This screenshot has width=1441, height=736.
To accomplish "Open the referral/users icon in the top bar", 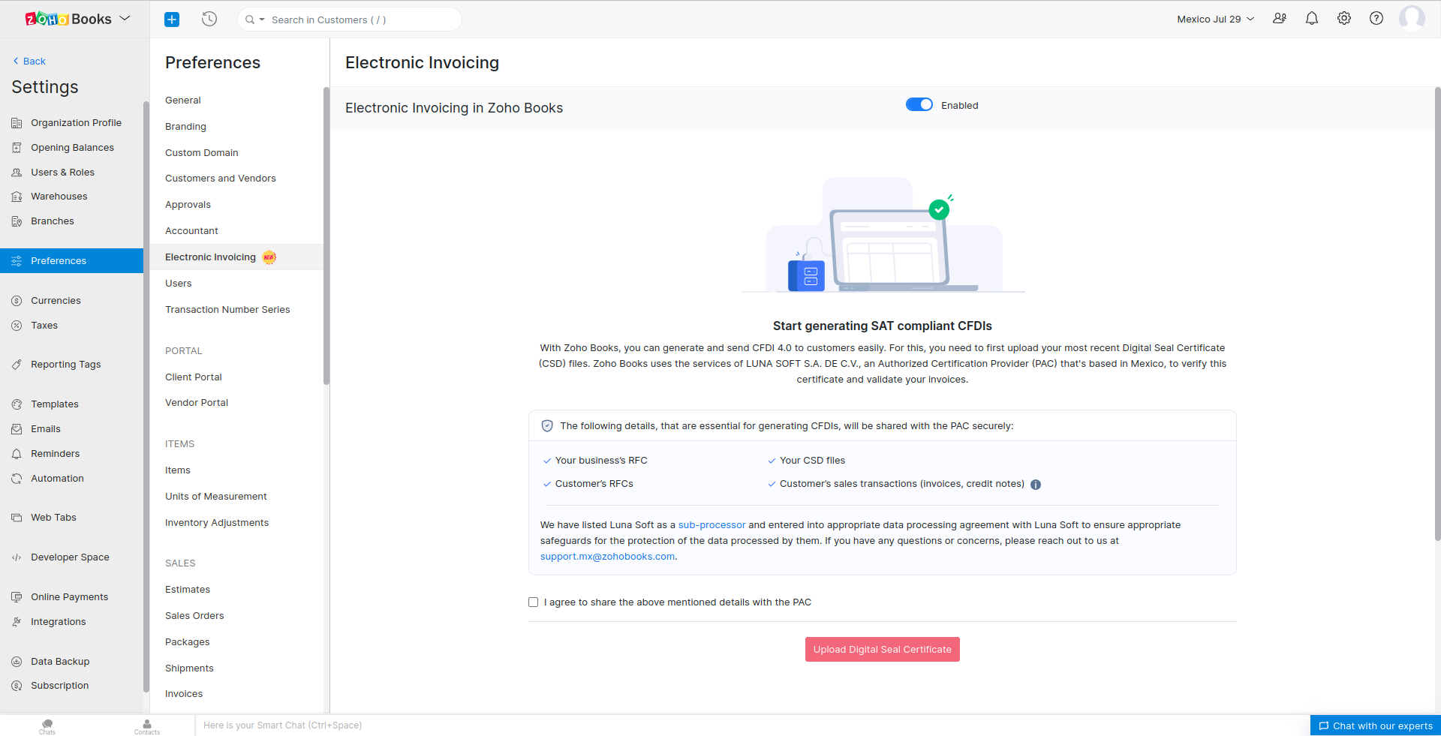I will (x=1280, y=18).
